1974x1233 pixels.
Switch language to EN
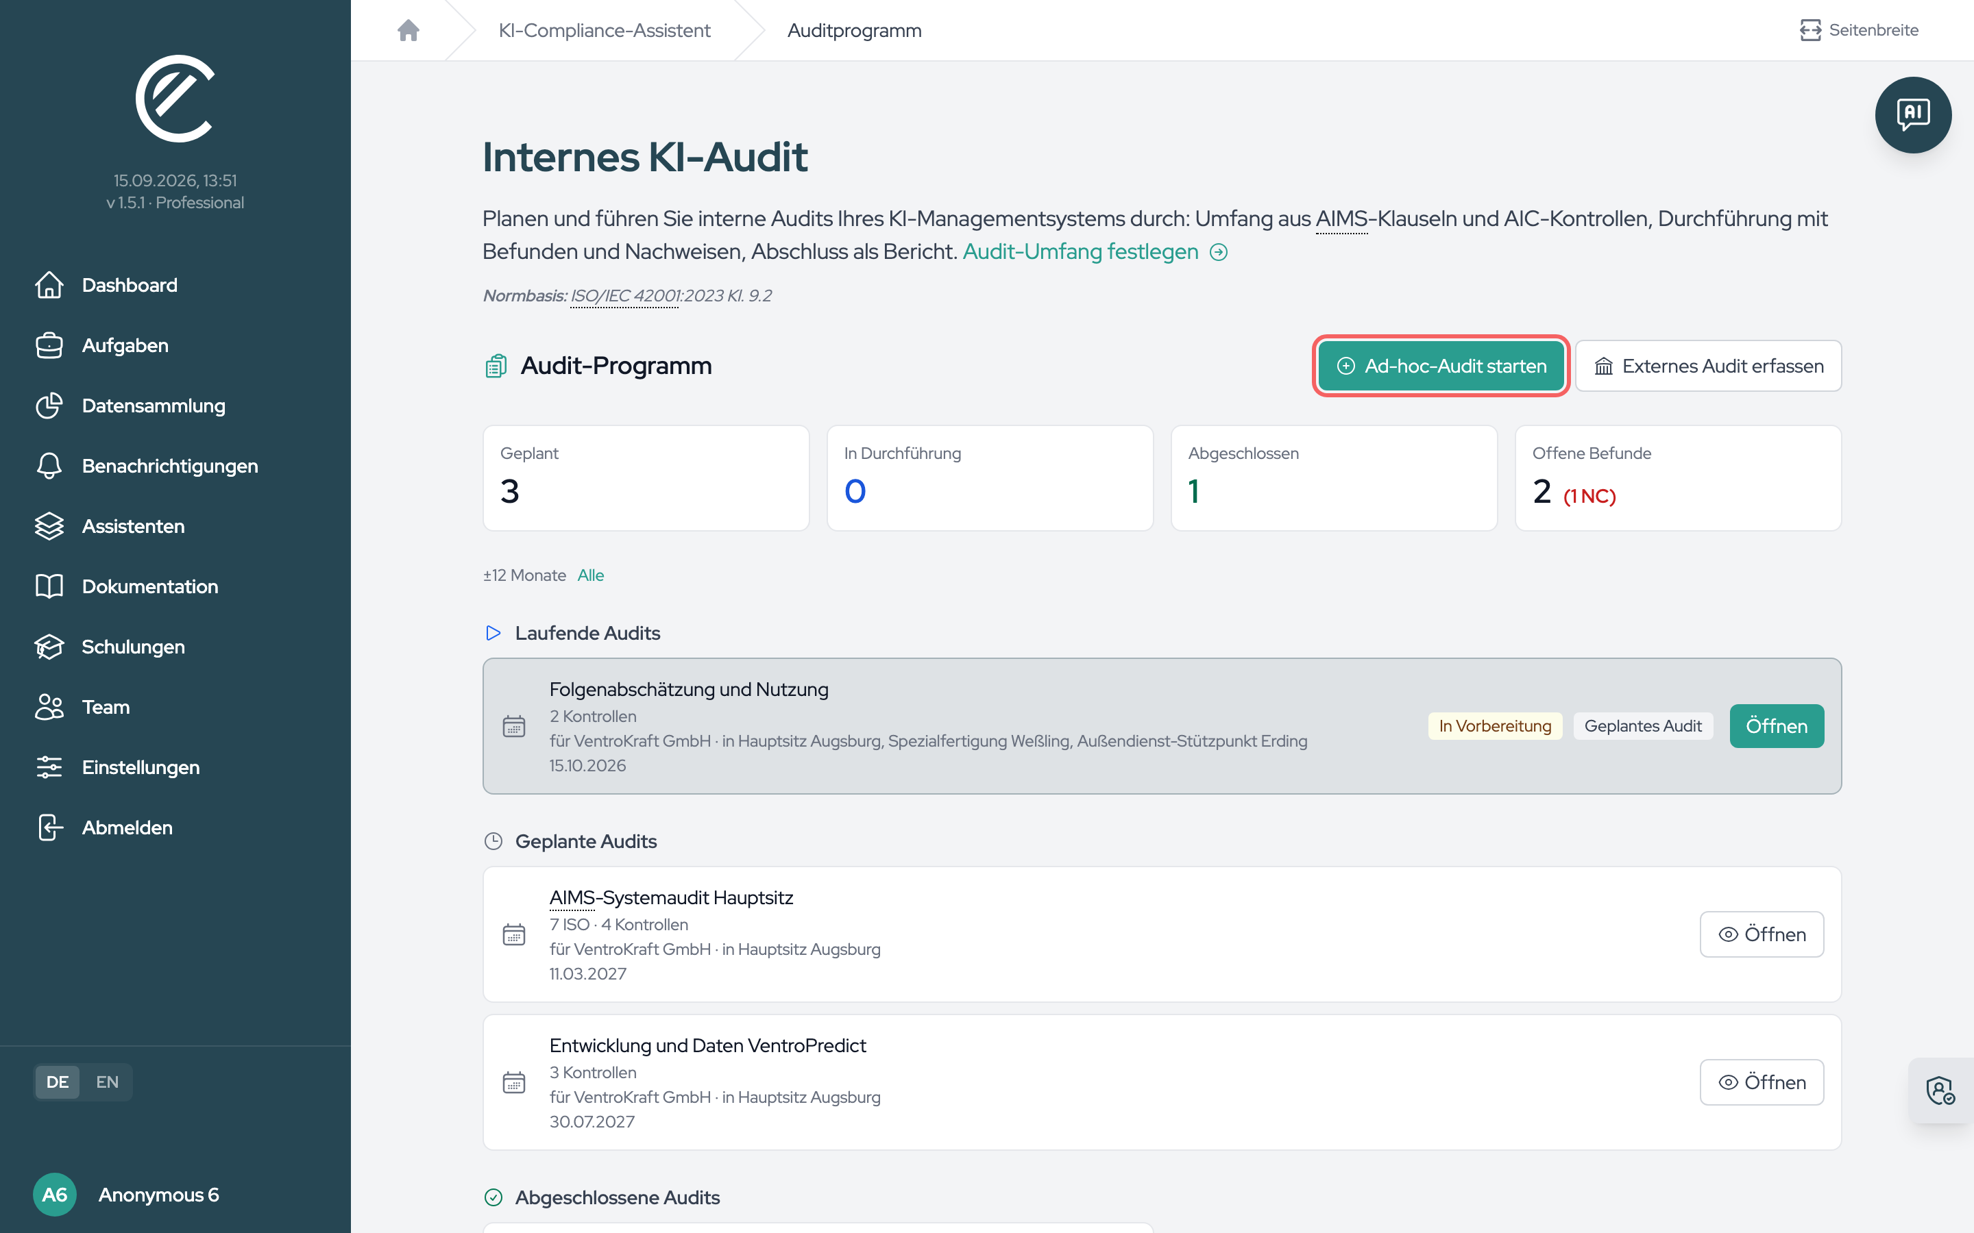(107, 1082)
